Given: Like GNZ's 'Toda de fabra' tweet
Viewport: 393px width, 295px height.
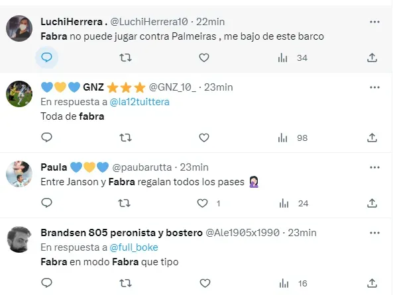Looking at the screenshot, I should pyautogui.click(x=204, y=138).
